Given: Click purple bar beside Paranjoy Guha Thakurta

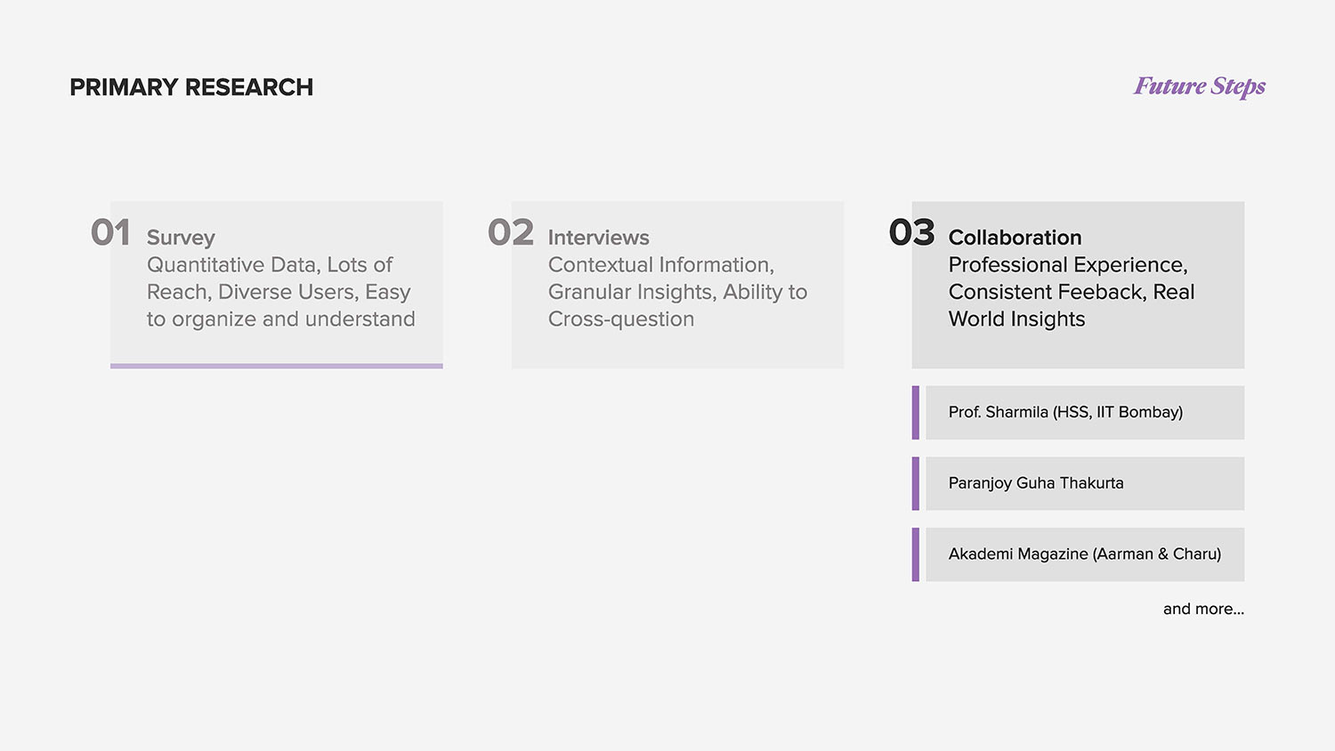Looking at the screenshot, I should pos(916,483).
